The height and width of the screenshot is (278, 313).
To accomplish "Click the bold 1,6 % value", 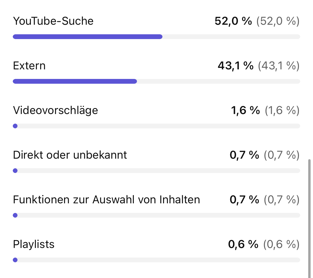I will (245, 110).
